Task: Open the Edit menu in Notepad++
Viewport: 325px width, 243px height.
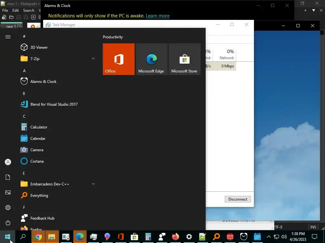Action: coord(16,10)
